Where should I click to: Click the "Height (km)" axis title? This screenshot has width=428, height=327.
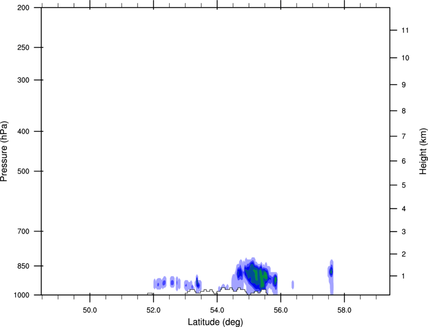click(x=422, y=151)
